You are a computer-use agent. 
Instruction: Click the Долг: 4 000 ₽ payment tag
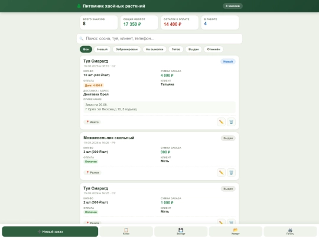pyautogui.click(x=93, y=86)
